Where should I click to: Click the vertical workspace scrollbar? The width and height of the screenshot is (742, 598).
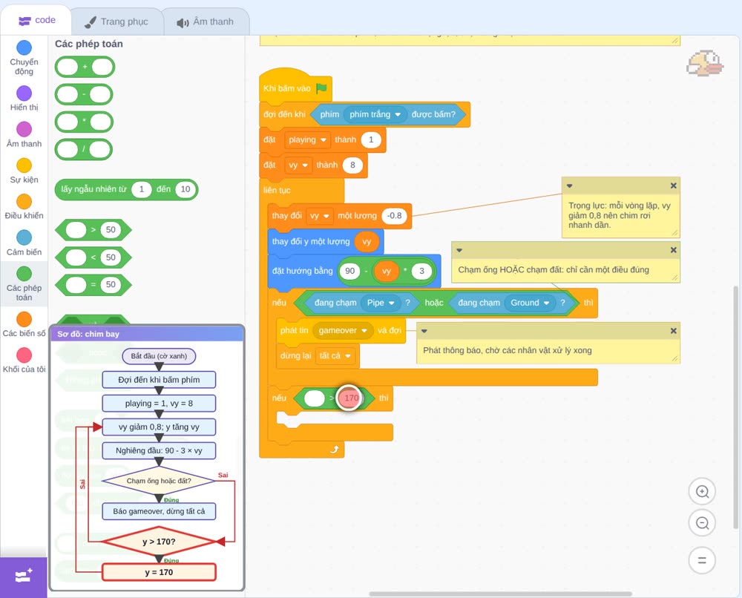click(738, 407)
